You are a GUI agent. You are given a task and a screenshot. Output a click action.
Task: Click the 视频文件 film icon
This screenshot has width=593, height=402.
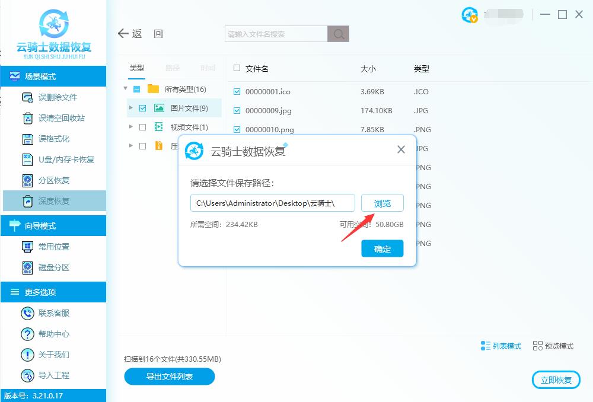pos(159,127)
